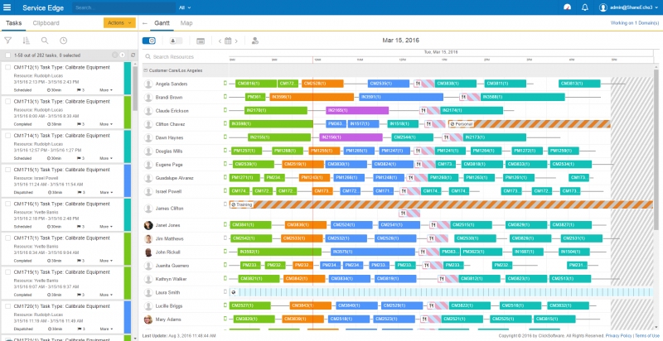663x341 pixels.
Task: Go to next day in Gantt
Action: click(236, 41)
